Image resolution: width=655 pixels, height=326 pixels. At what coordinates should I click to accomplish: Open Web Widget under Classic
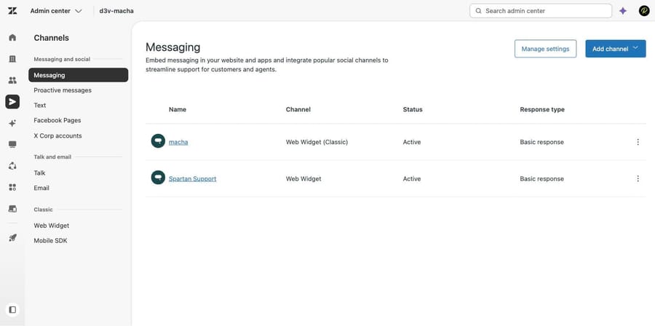[52, 226]
